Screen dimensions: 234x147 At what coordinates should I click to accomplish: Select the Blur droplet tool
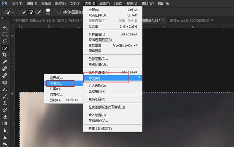[x=5, y=131]
